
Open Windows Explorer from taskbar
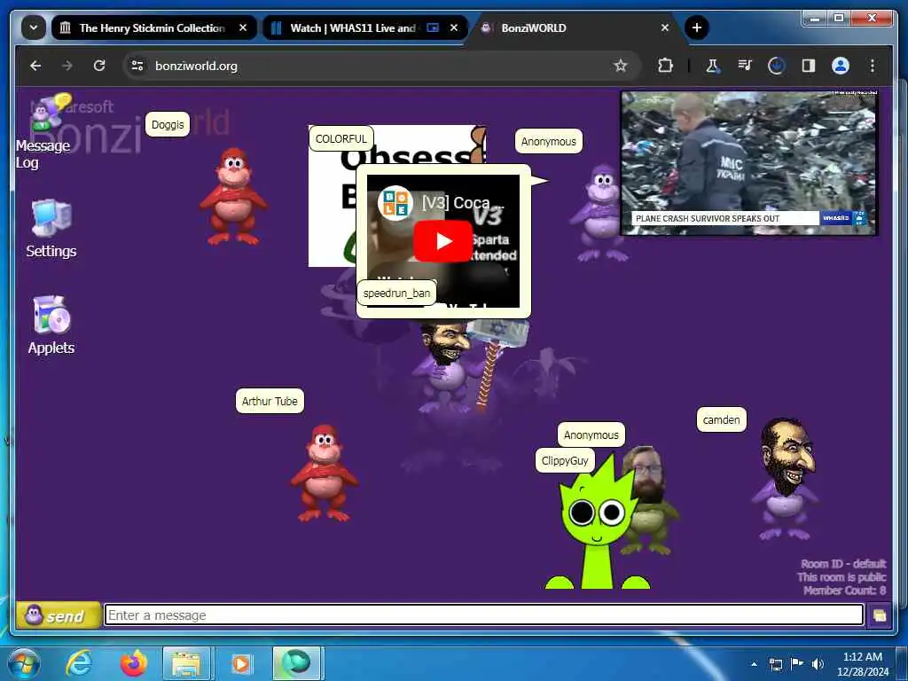click(x=186, y=663)
